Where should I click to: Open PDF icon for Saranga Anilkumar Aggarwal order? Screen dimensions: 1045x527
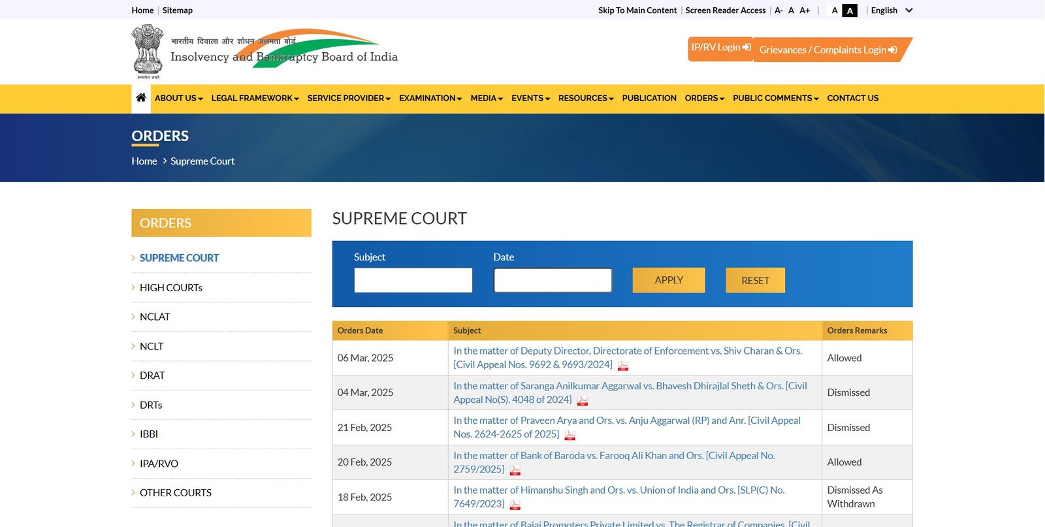click(583, 401)
